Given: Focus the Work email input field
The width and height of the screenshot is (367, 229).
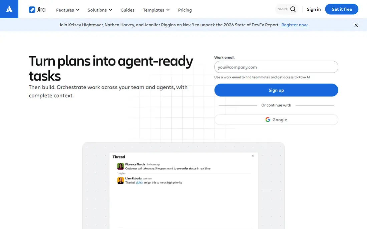Looking at the screenshot, I should [x=276, y=67].
